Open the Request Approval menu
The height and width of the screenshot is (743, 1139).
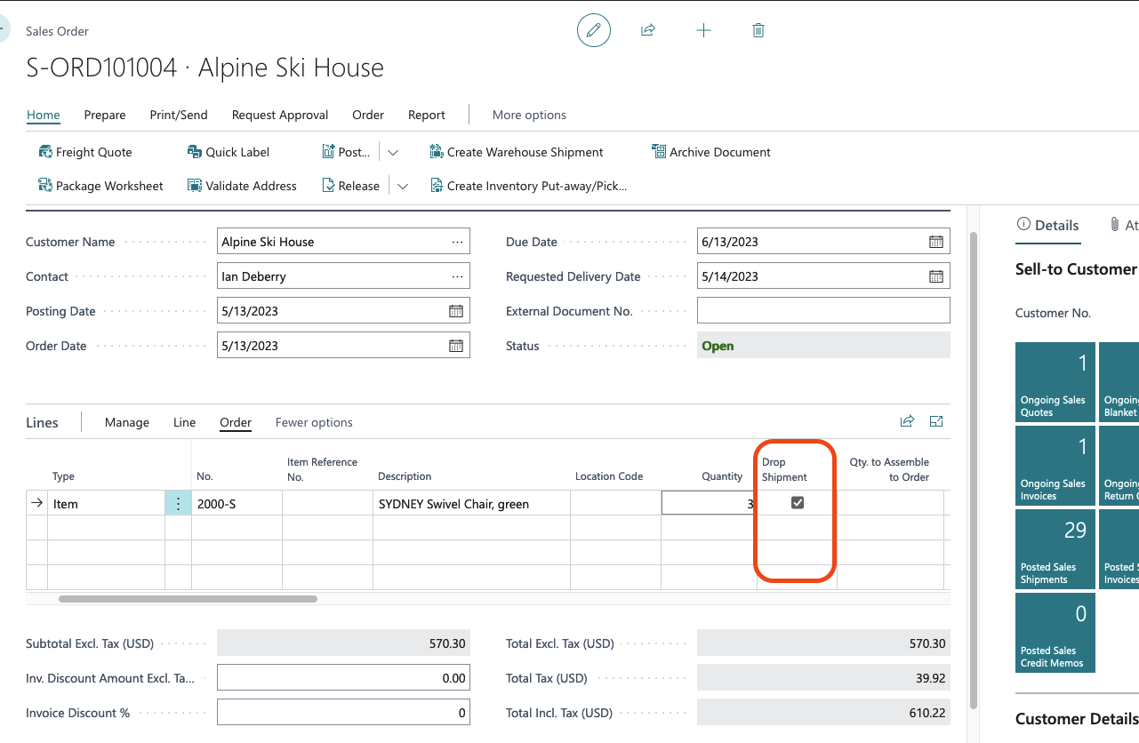[280, 115]
